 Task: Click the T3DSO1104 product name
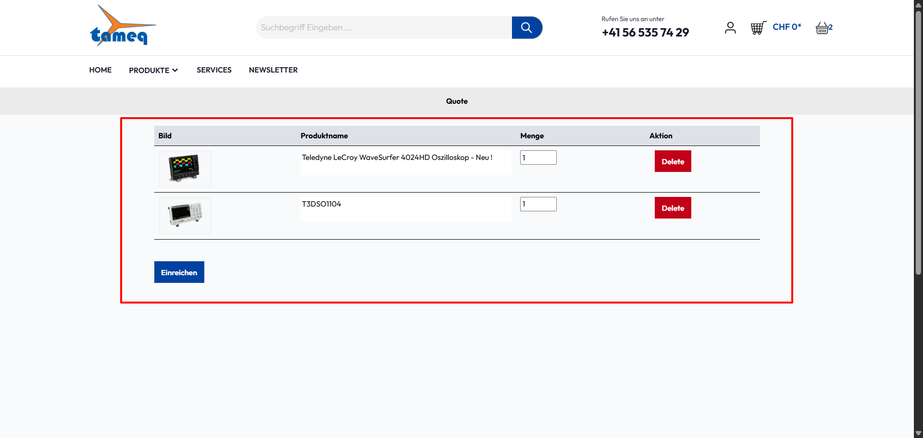[321, 204]
